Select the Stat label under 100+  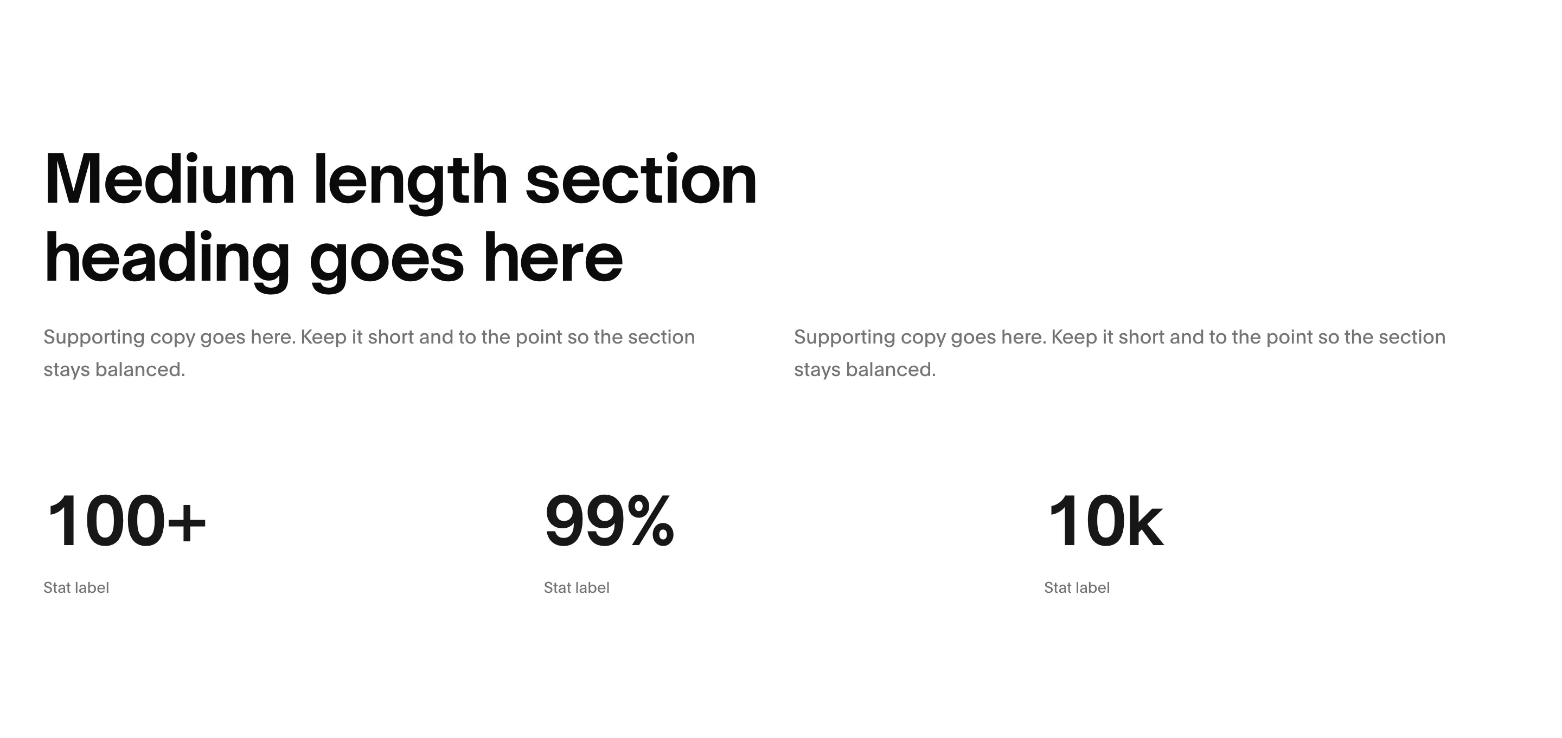pyautogui.click(x=76, y=588)
